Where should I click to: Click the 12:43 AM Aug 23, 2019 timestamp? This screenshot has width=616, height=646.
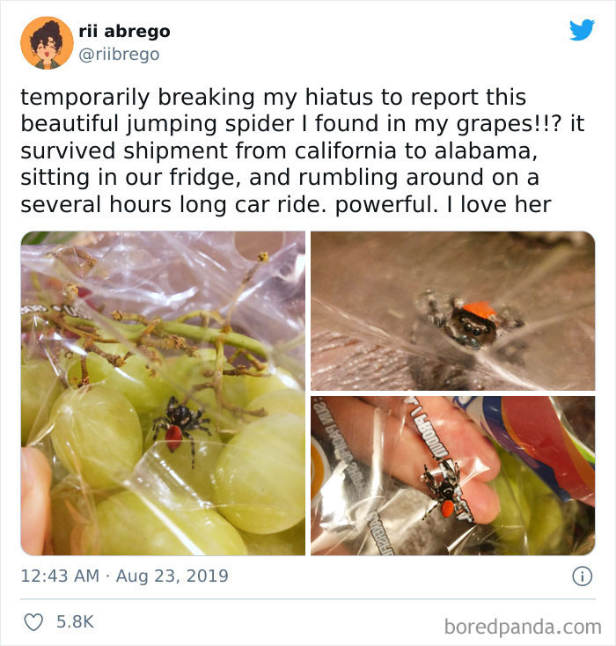124,576
